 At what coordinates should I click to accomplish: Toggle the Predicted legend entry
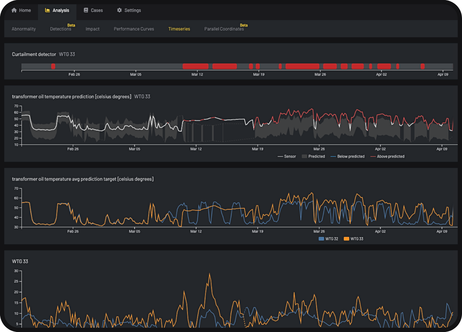[313, 156]
